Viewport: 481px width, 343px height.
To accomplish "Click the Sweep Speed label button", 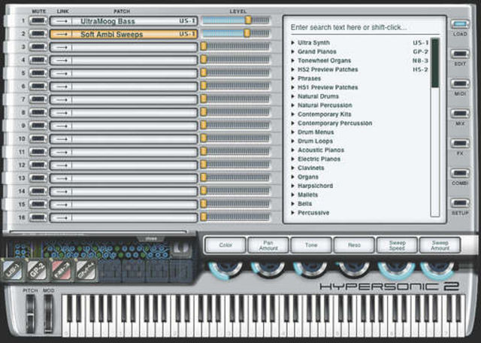I will (x=397, y=245).
